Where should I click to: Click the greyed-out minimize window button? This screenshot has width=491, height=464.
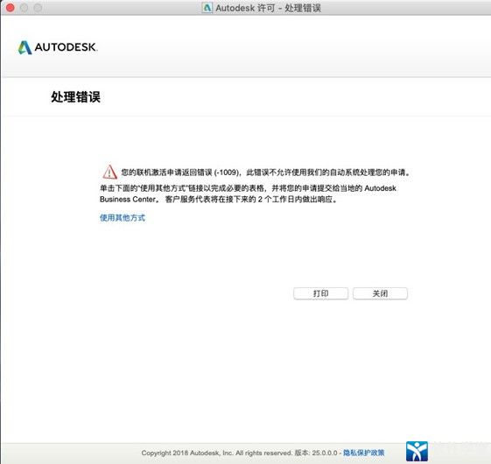25,8
